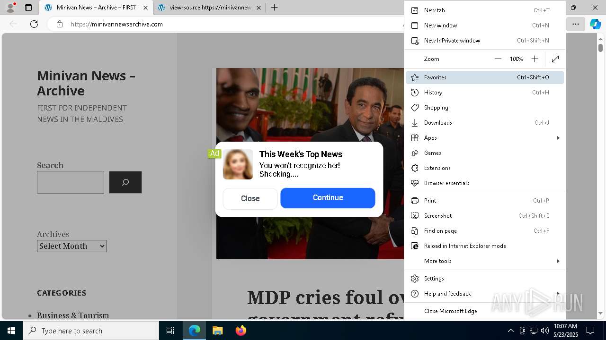Expand More tools submenu
This screenshot has height=340, width=606.
[x=485, y=261]
